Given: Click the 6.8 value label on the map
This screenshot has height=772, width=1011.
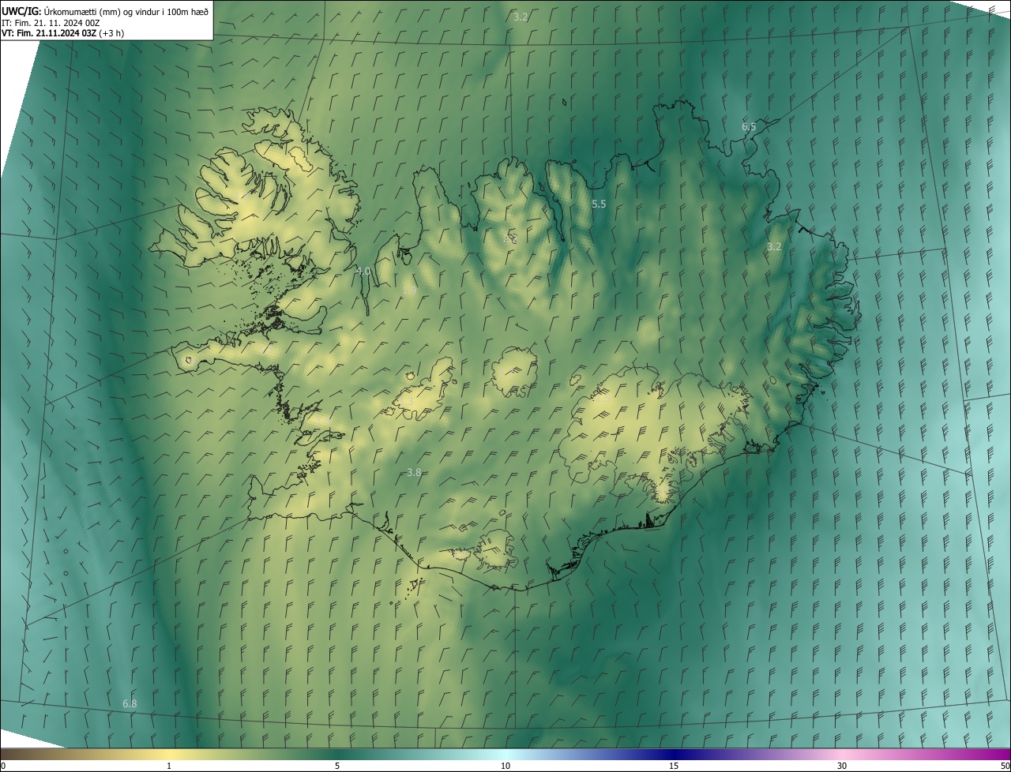Looking at the screenshot, I should [130, 703].
